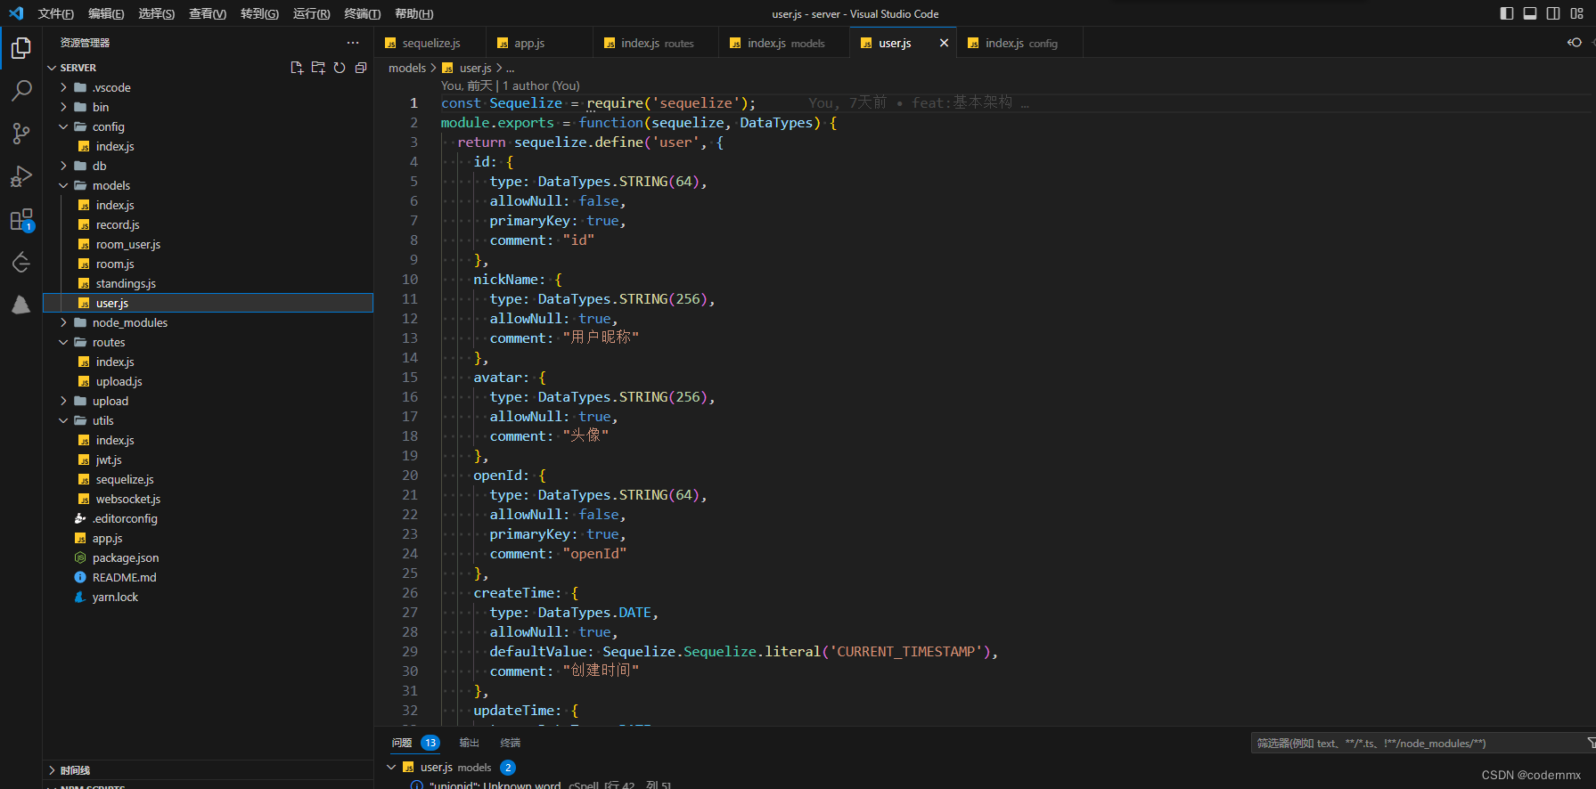Open the Extensions view with badge
The height and width of the screenshot is (789, 1596).
click(21, 220)
